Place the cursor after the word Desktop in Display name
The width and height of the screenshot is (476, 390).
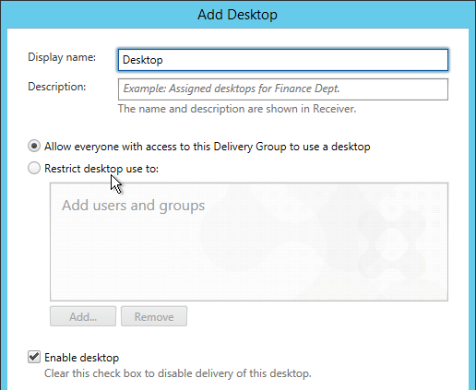click(163, 60)
